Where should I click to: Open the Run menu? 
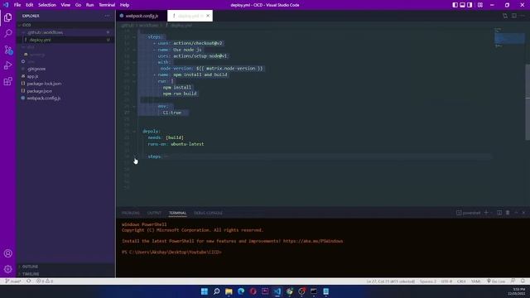[x=89, y=5]
